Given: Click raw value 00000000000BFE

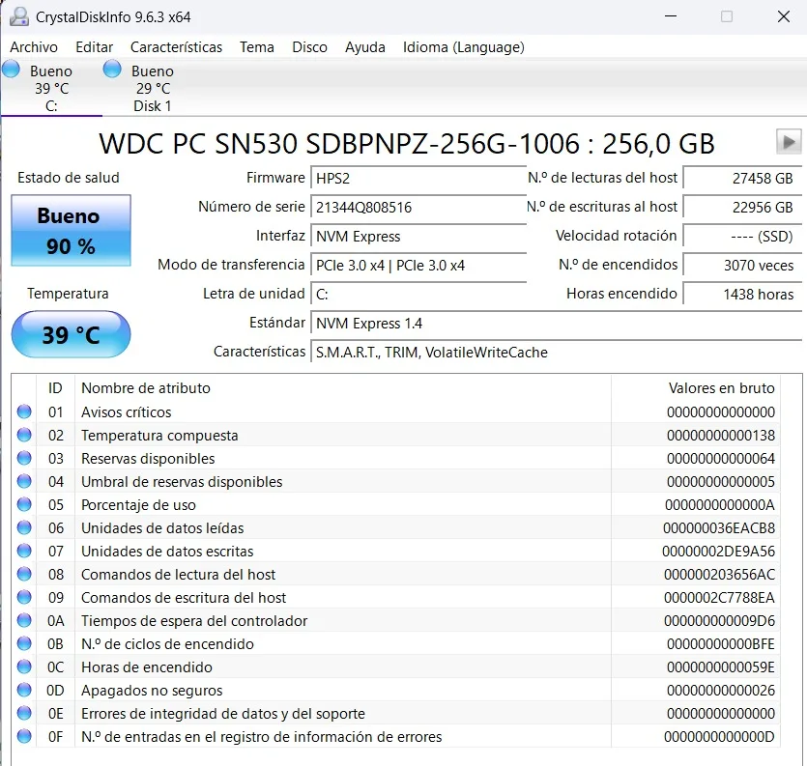Looking at the screenshot, I should pyautogui.click(x=721, y=643).
